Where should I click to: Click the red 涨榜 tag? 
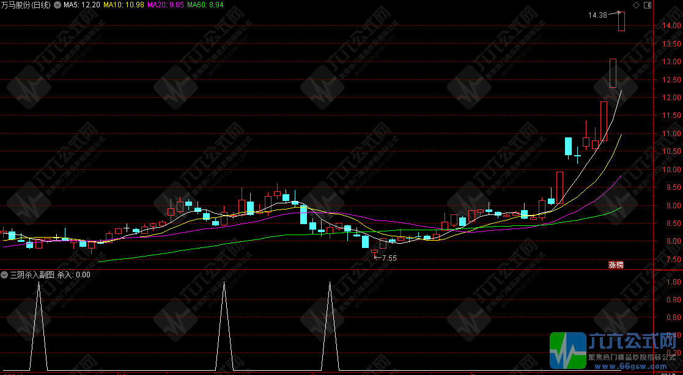pyautogui.click(x=616, y=264)
